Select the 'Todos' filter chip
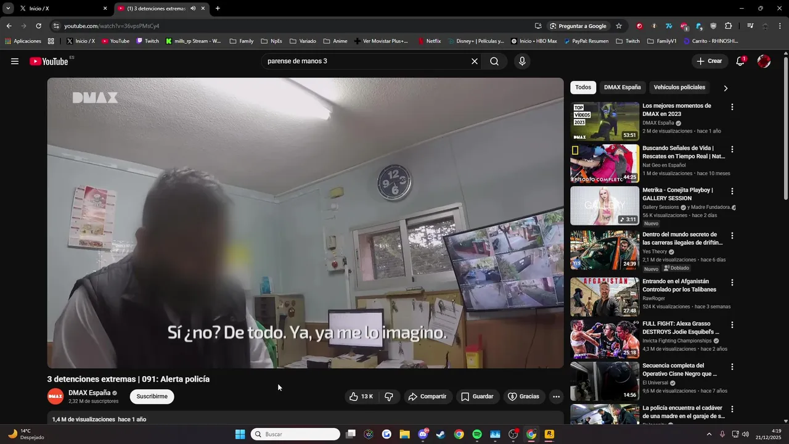 pos(583,88)
